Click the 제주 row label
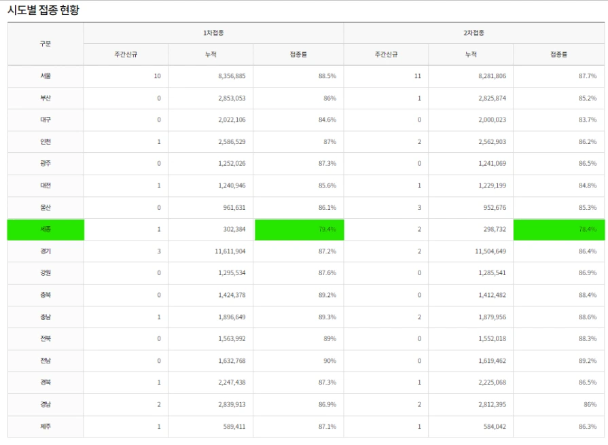This screenshot has width=608, height=445. [46, 427]
